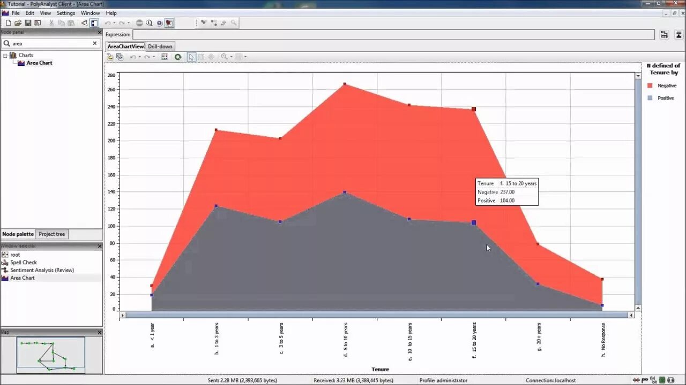Click the Undo arrow in the main toolbar
Image resolution: width=686 pixels, height=385 pixels.
click(x=108, y=23)
